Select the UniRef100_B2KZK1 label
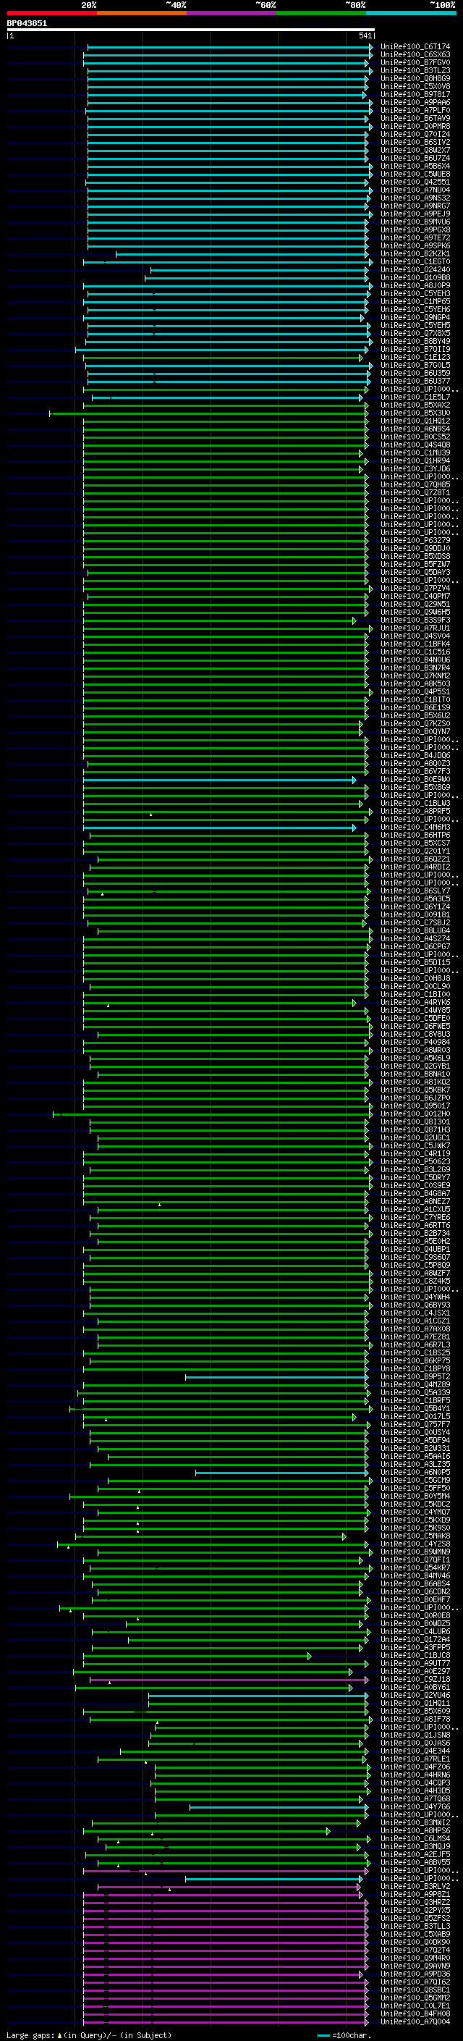 [415, 253]
